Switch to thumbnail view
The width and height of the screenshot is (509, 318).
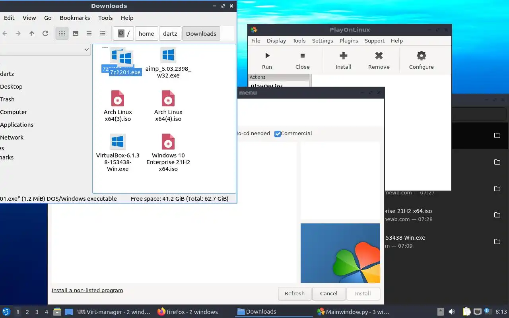(76, 34)
